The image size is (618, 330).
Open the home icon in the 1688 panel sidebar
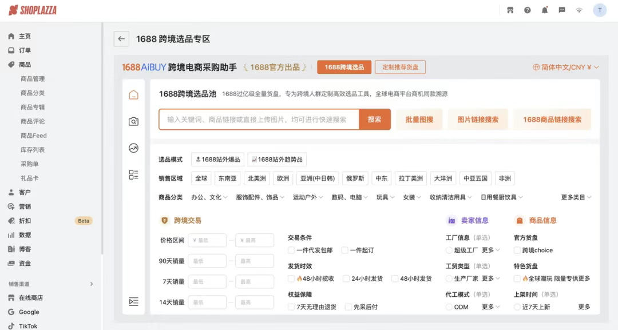click(133, 94)
